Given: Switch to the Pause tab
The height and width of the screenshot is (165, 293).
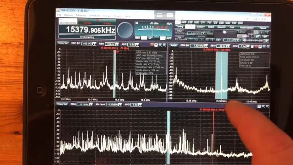Looking at the screenshot, I should coord(263,28).
